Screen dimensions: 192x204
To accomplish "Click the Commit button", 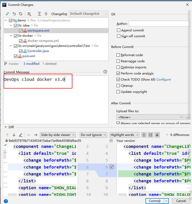I will [x=155, y=201].
